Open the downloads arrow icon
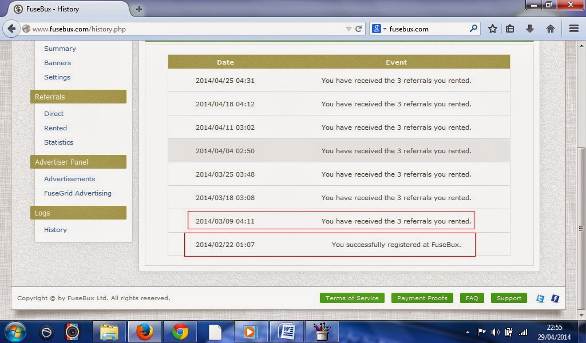Screen dimensions: 586x343 pos(529,29)
